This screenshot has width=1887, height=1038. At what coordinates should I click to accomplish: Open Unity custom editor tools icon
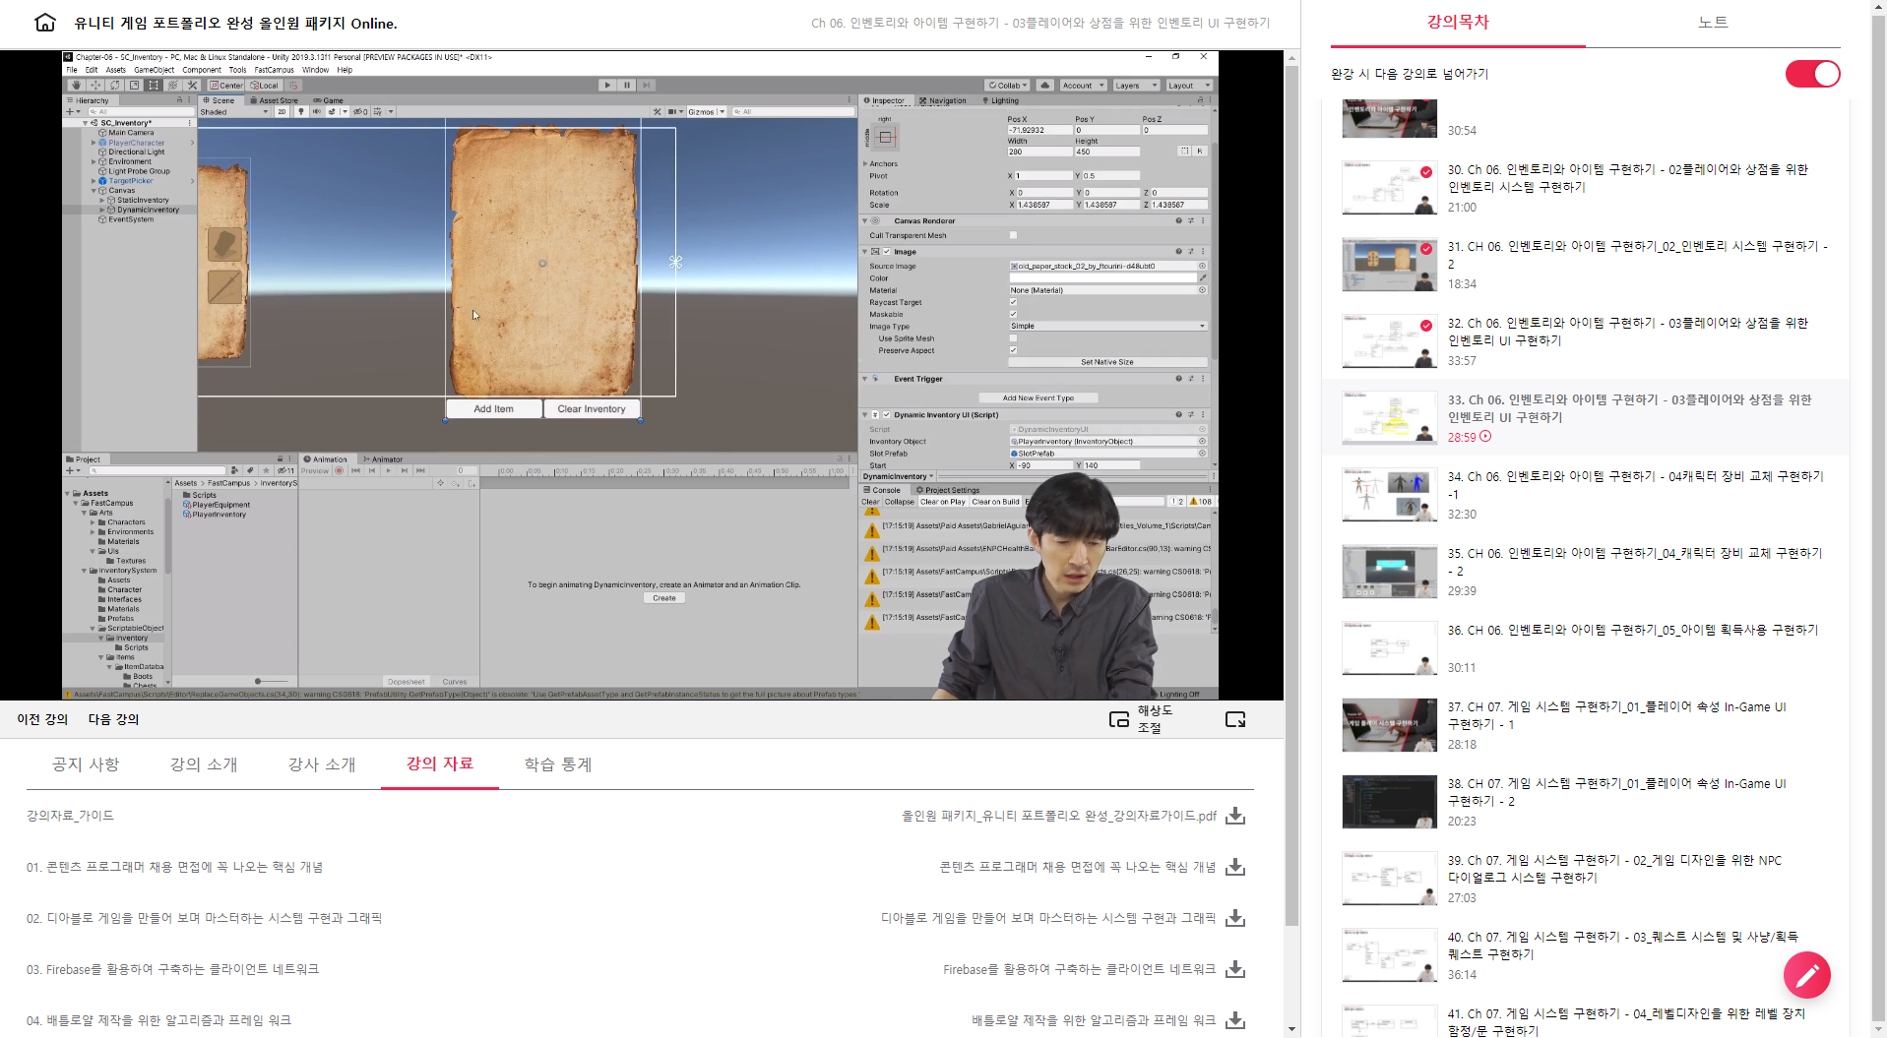[x=192, y=86]
